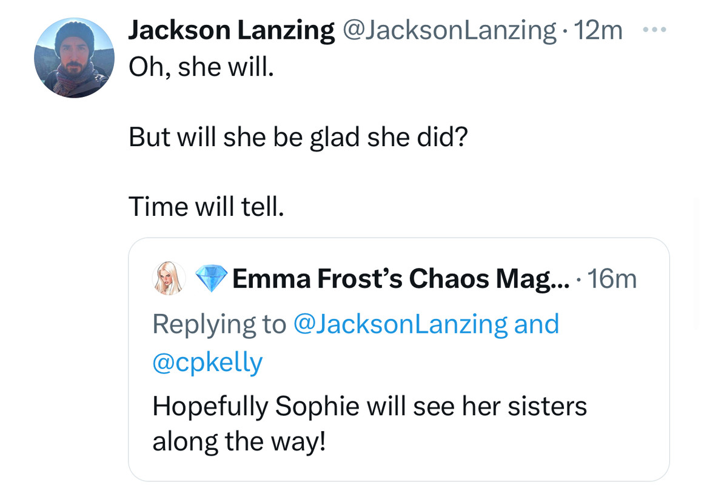Open the @cpkelly mention link
The width and height of the screenshot is (704, 485).
207,363
